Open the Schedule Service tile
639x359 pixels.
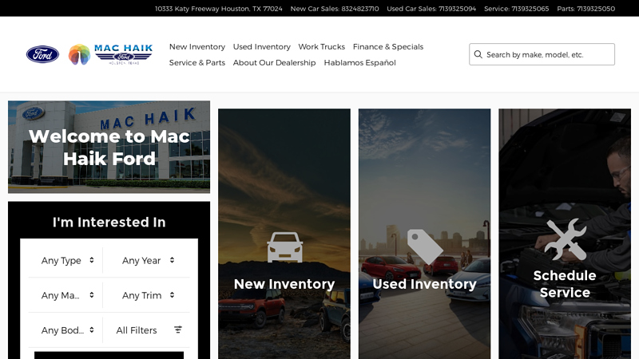pos(565,234)
